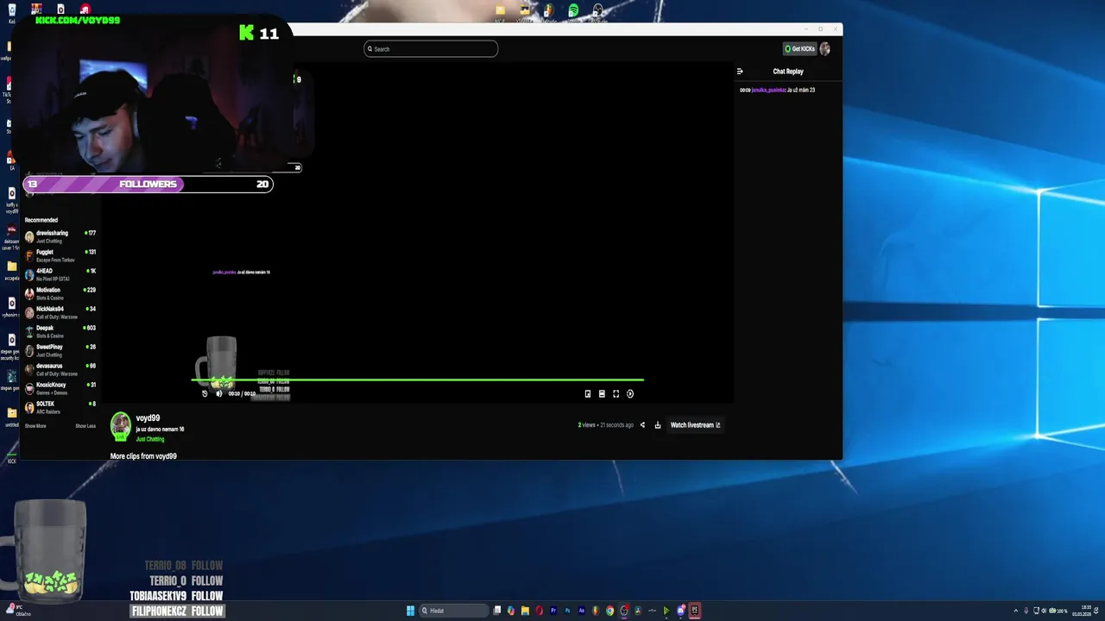Open Photoshop from the taskbar
1105x621 pixels.
567,611
